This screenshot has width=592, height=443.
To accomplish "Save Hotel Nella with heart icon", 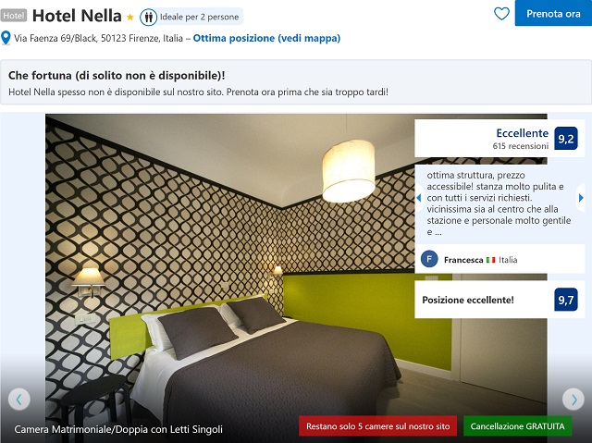I will pyautogui.click(x=501, y=14).
